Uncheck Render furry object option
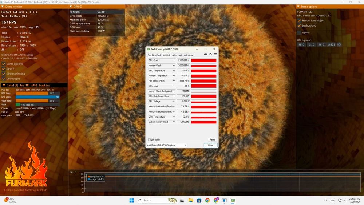This screenshot has height=205, width=364. 299,20
